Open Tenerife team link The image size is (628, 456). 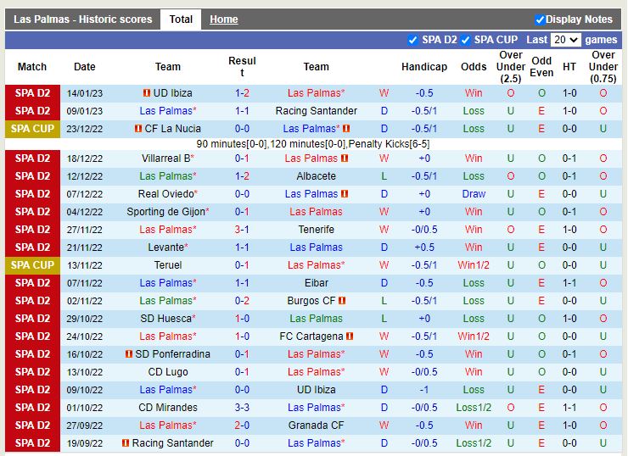316,229
